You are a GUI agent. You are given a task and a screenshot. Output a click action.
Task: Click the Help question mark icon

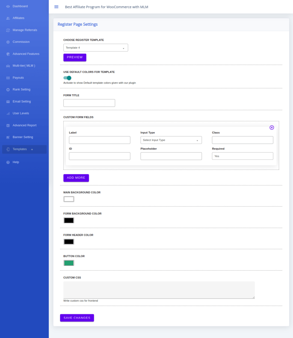(x=8, y=162)
